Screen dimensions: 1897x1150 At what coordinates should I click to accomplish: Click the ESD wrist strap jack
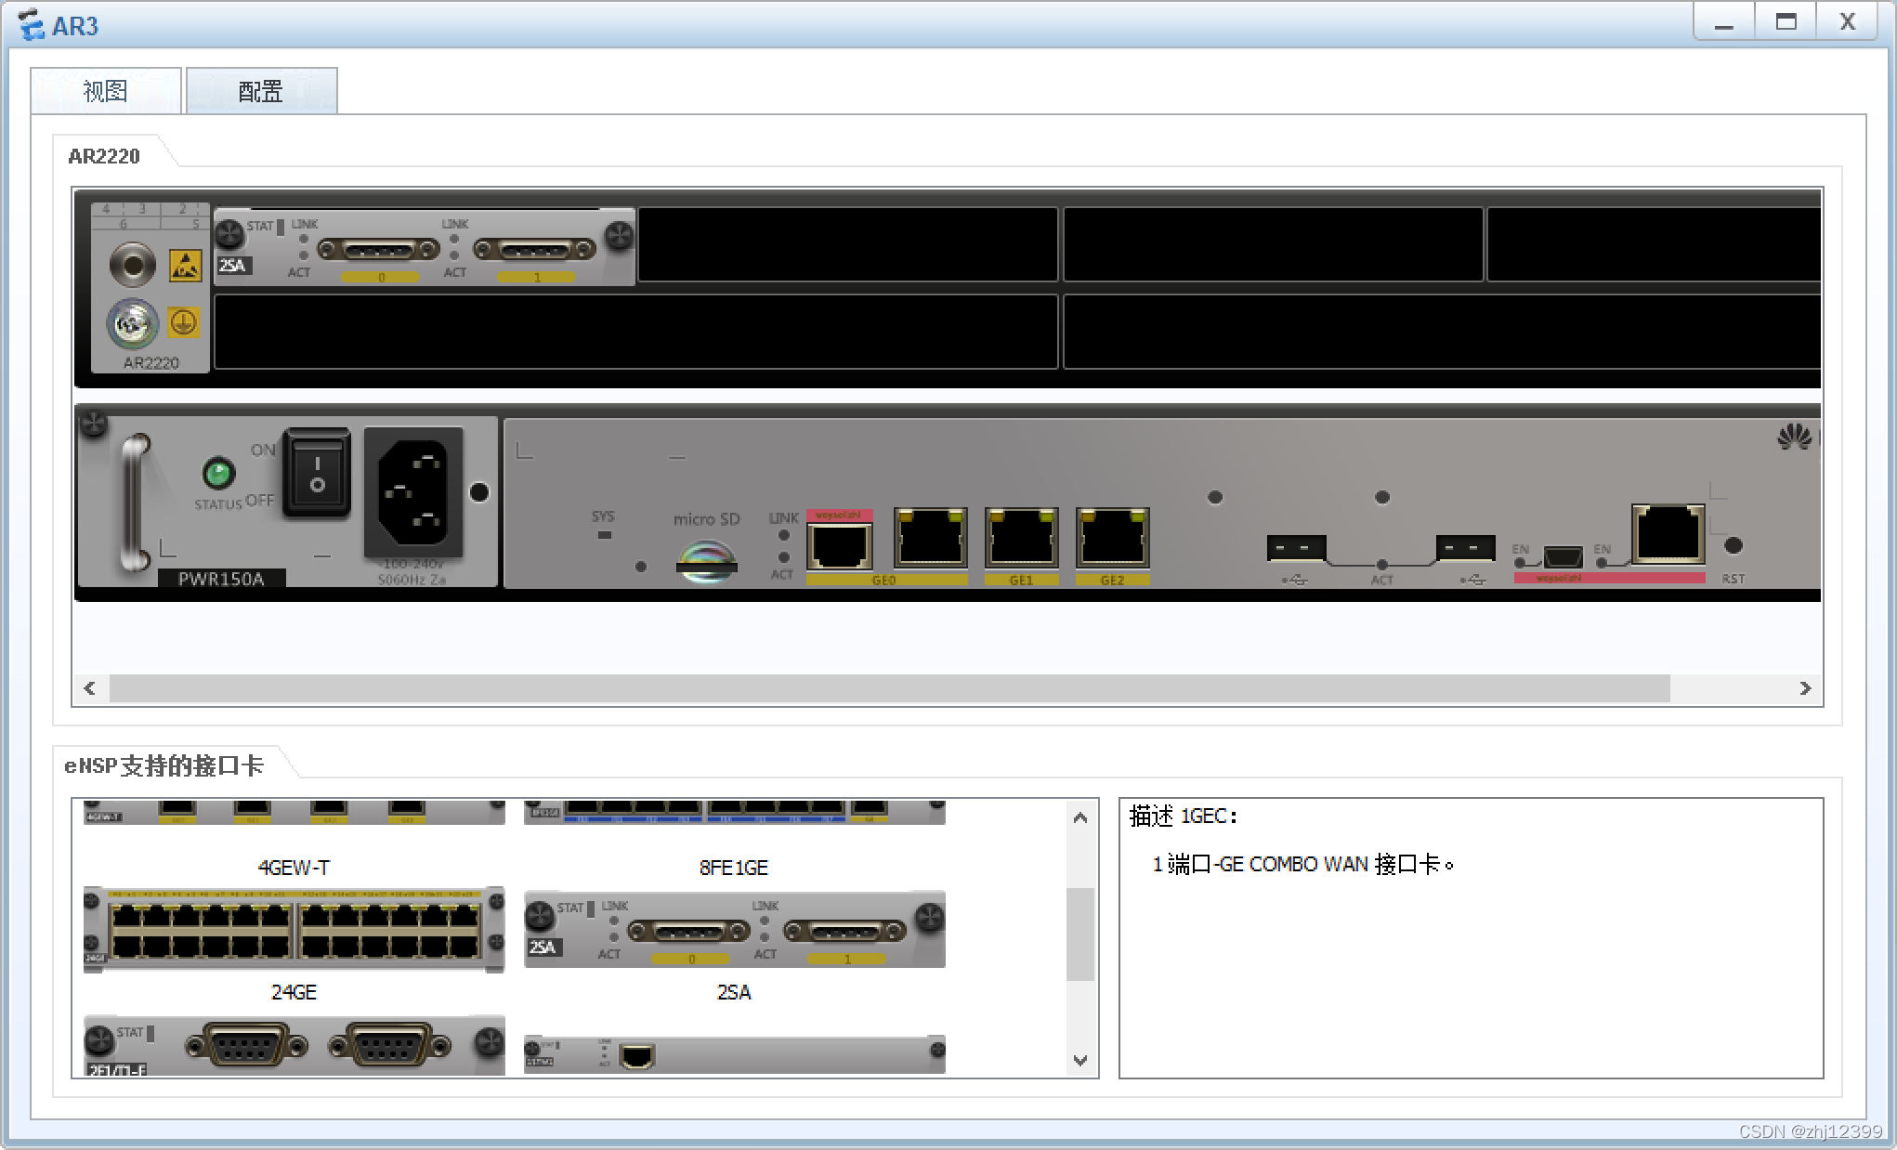tap(133, 265)
